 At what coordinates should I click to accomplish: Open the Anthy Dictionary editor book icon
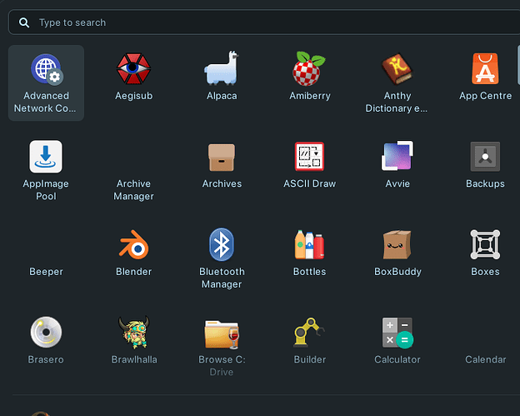397,68
